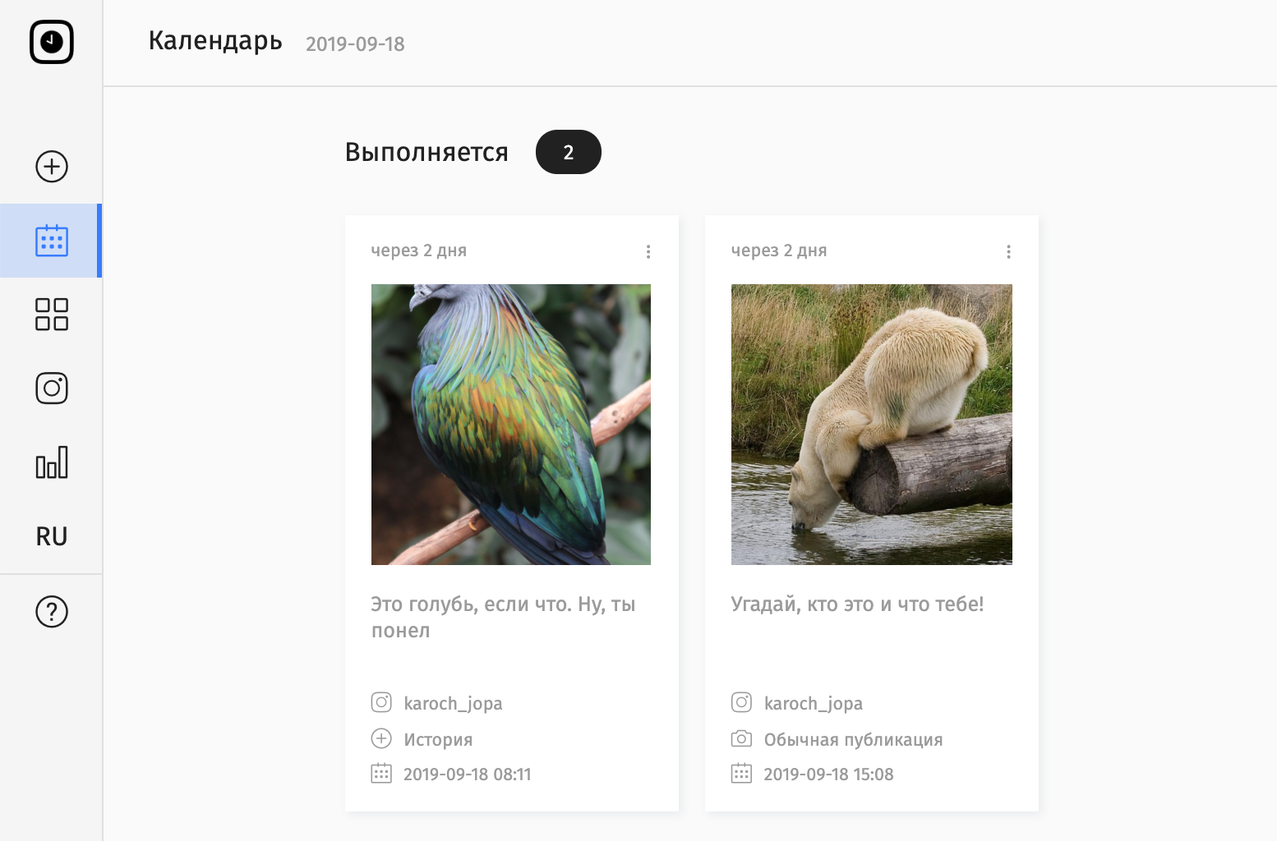Click karoch_jopa account on pigeon card
This screenshot has height=841, width=1277.
click(x=453, y=703)
